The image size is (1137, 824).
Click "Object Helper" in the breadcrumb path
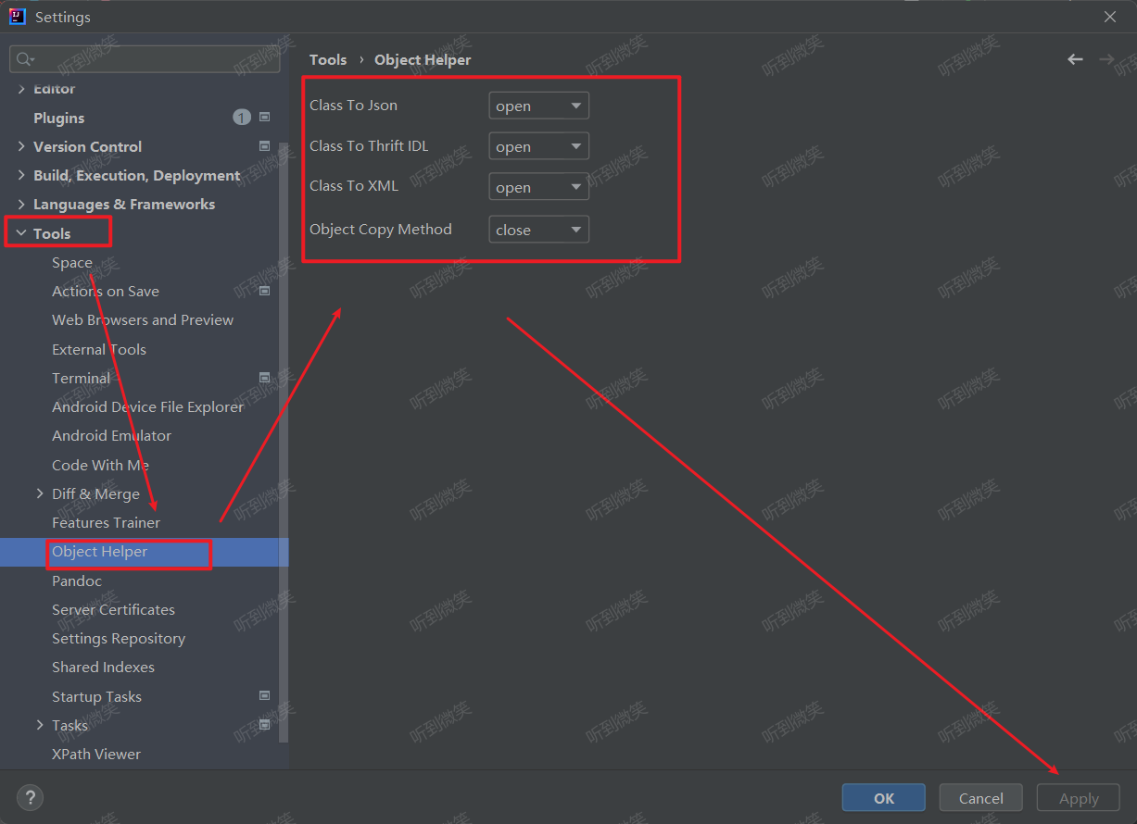pos(423,58)
